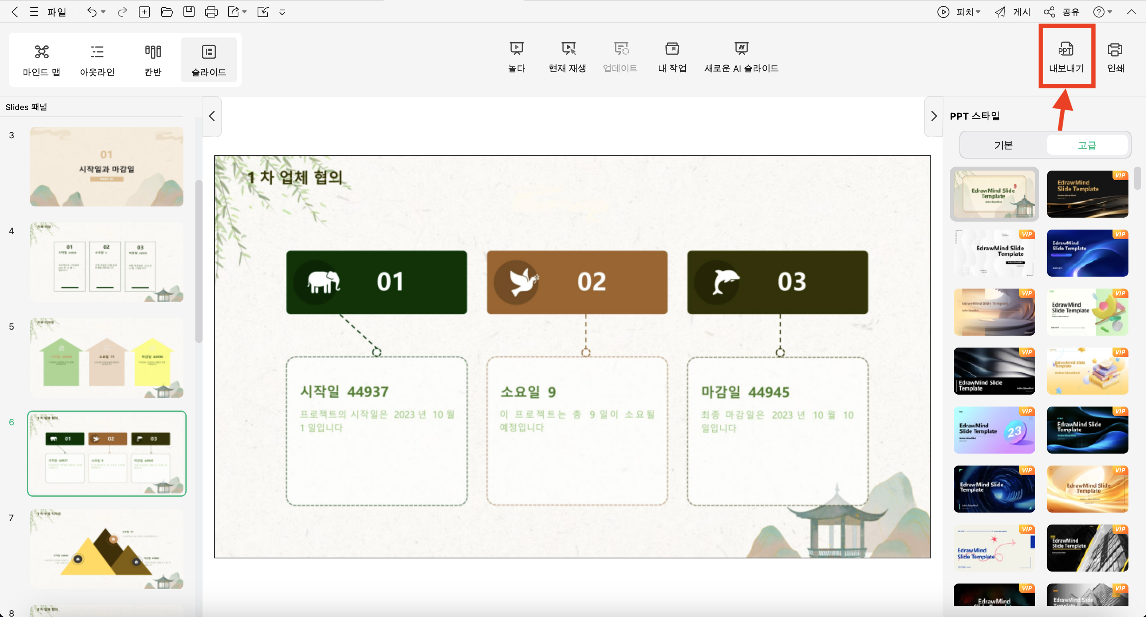Click the 인쇄 print icon
This screenshot has width=1146, height=617.
[1115, 49]
